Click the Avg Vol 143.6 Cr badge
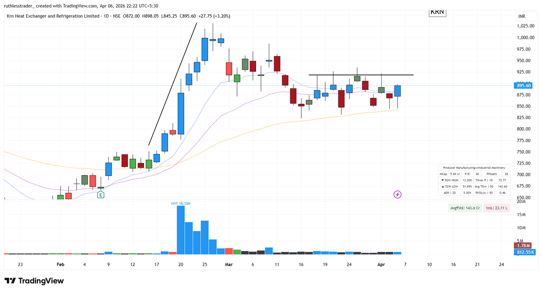542x292 pixels. click(x=466, y=208)
